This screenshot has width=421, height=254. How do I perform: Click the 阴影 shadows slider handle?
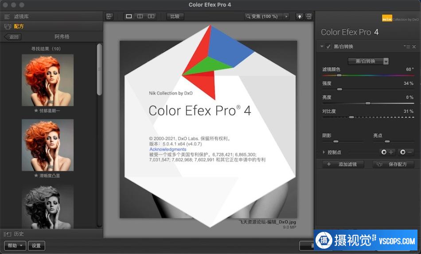click(x=336, y=141)
